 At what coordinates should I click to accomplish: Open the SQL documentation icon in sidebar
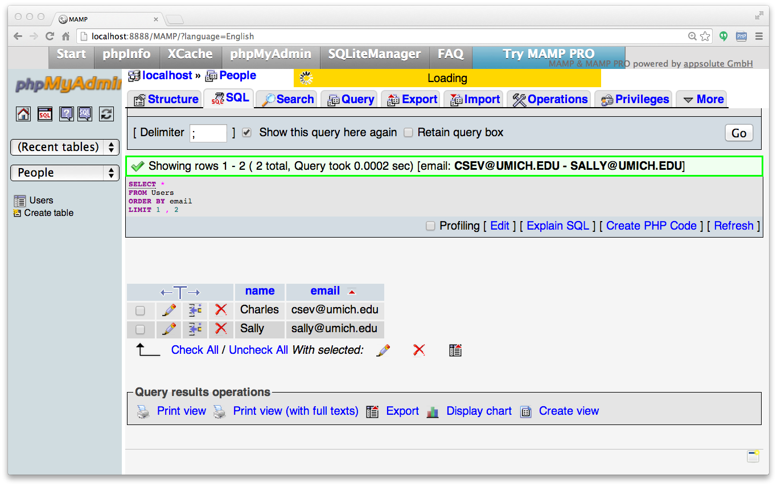point(85,114)
